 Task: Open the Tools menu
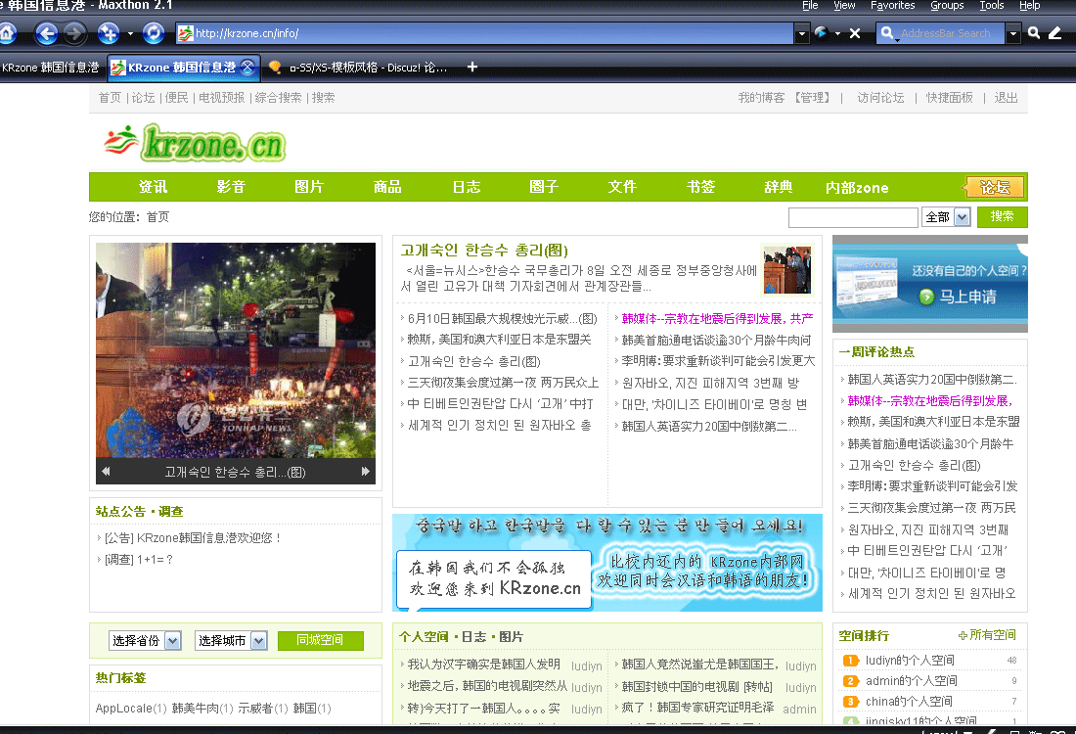(991, 6)
